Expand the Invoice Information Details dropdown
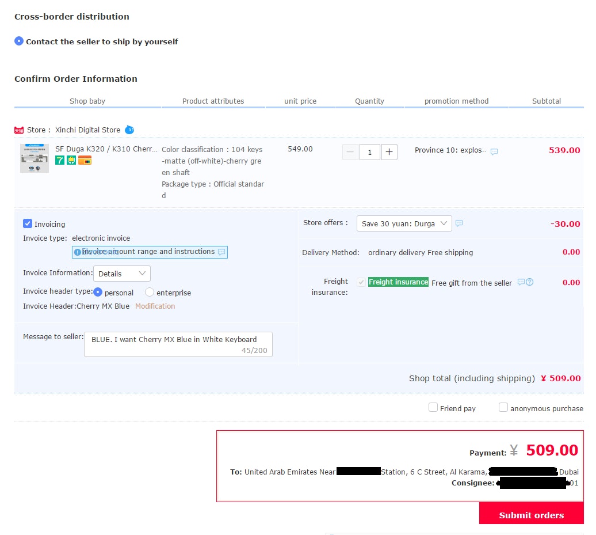Viewport: 596px width, 535px height. pyautogui.click(x=121, y=274)
